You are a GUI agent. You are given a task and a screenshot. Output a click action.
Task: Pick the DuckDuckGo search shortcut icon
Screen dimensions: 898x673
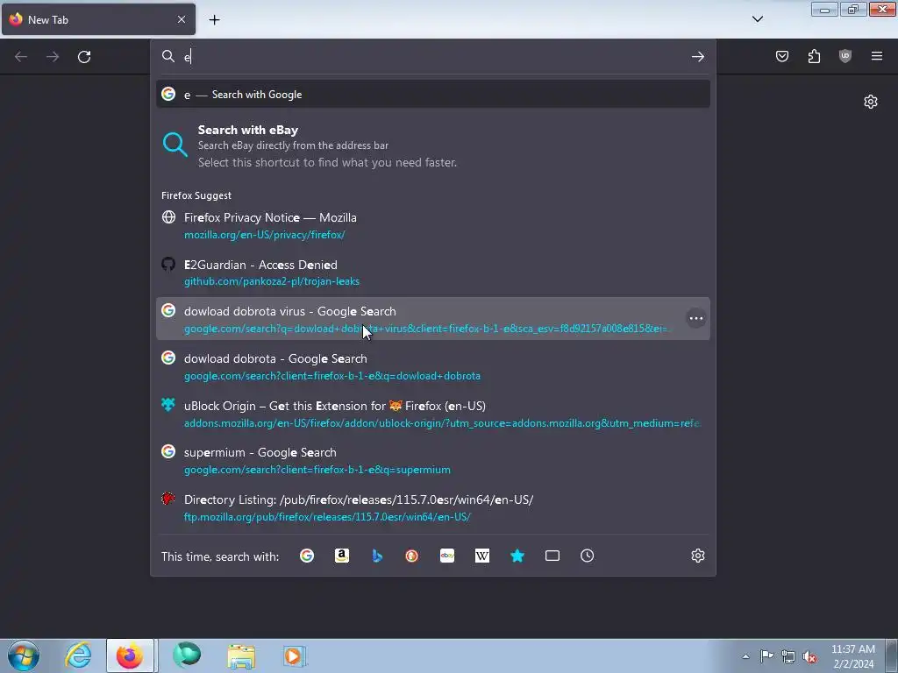[412, 556]
